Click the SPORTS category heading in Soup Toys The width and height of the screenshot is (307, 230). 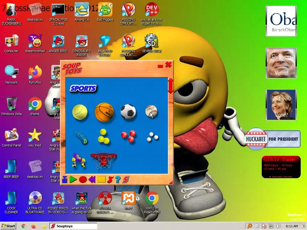[x=83, y=88]
